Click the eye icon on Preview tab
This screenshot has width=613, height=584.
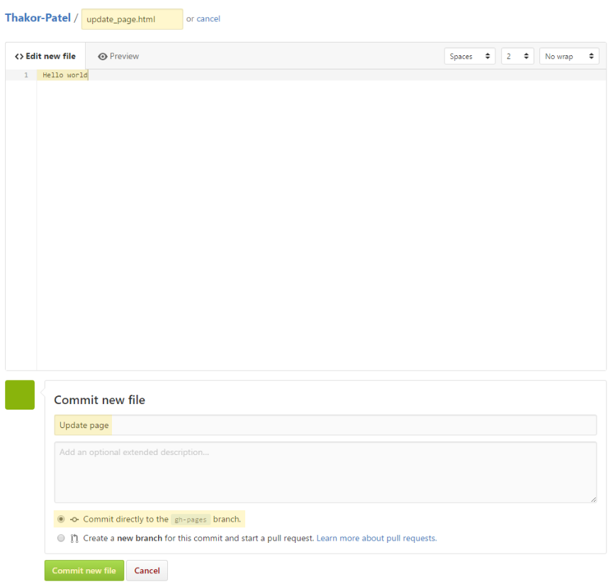[x=103, y=57]
